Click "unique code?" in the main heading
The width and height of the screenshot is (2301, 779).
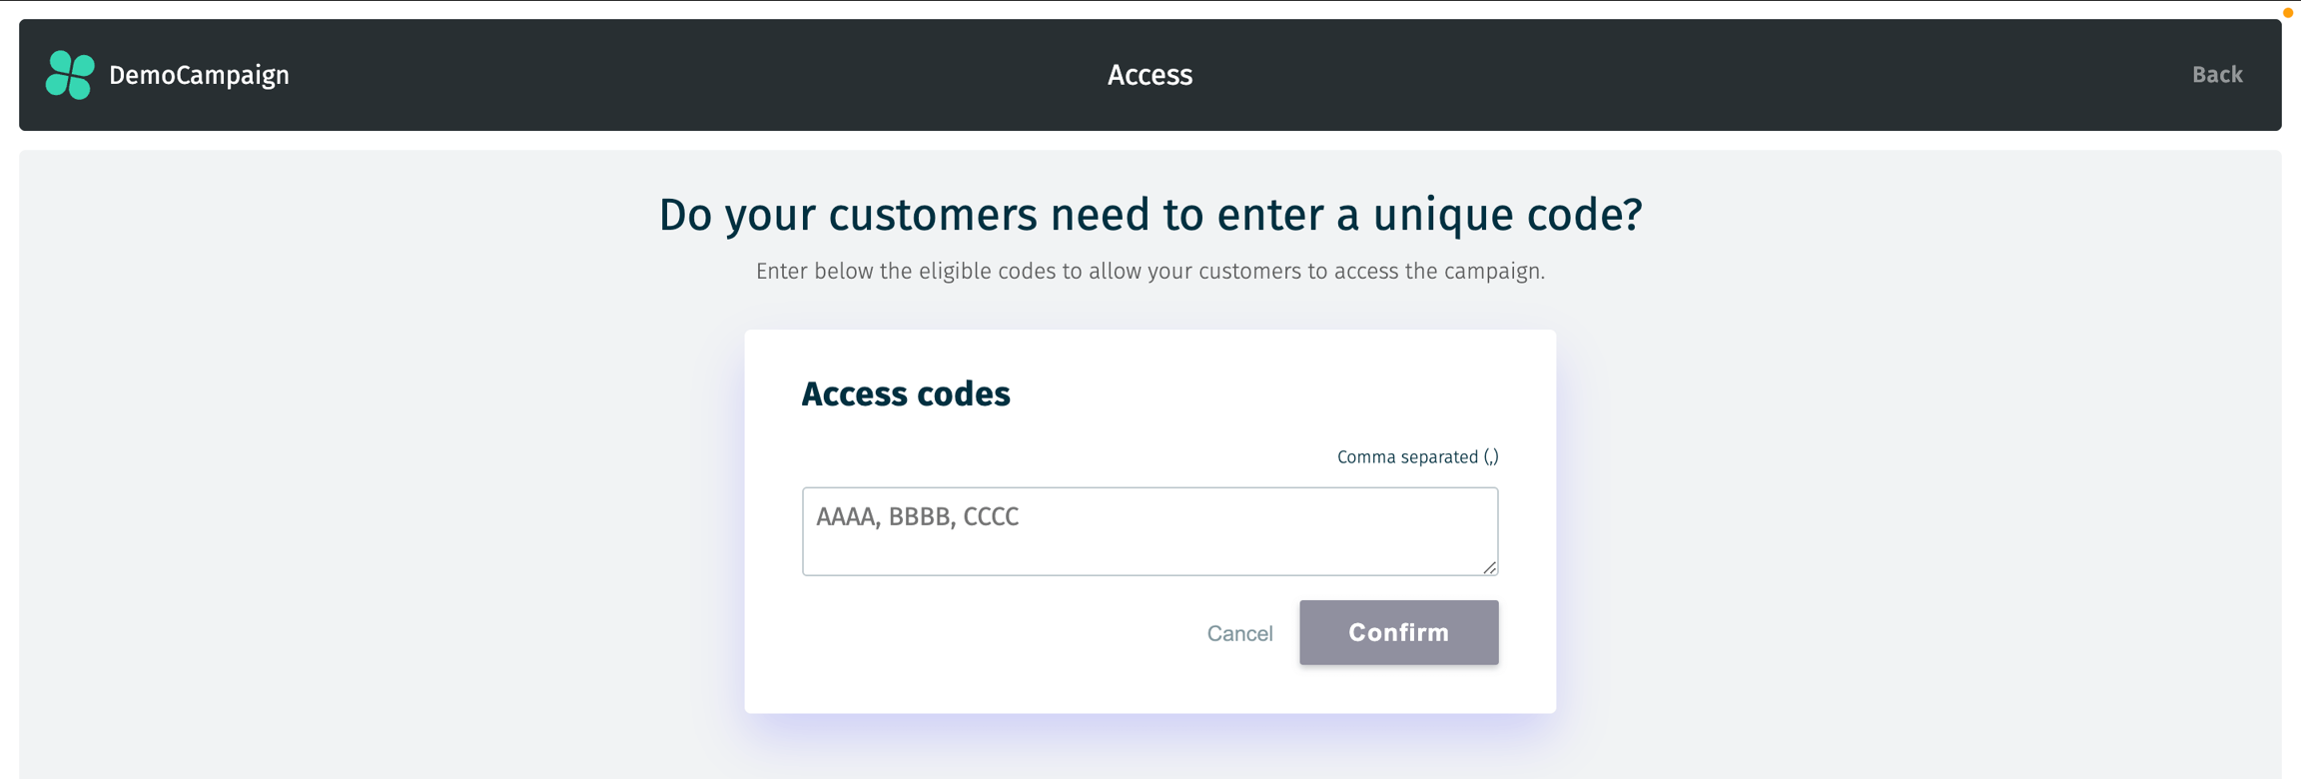click(1507, 215)
